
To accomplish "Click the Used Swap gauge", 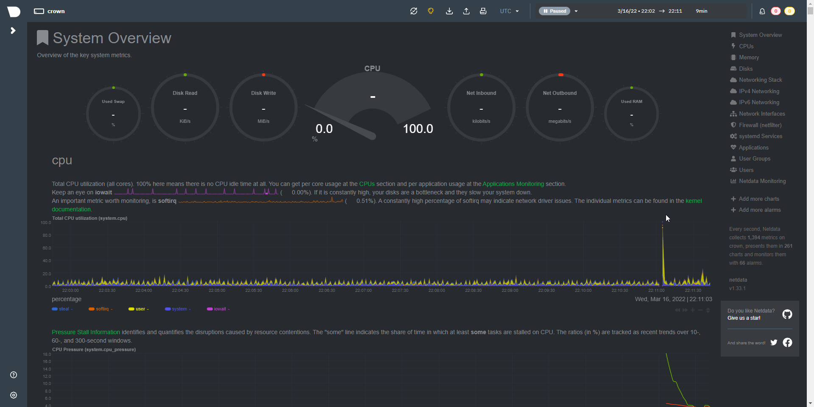I will click(x=113, y=114).
